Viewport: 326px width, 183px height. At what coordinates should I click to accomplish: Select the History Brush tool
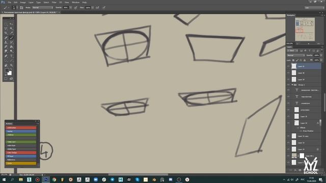pyautogui.click(x=11, y=42)
